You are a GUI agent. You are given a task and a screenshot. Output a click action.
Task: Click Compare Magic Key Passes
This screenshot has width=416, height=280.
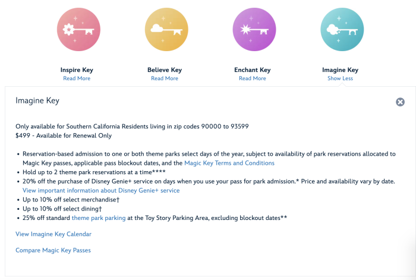tap(53, 250)
